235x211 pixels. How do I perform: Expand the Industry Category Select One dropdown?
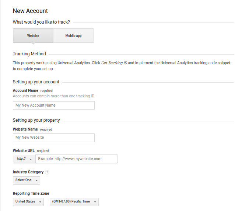26,180
